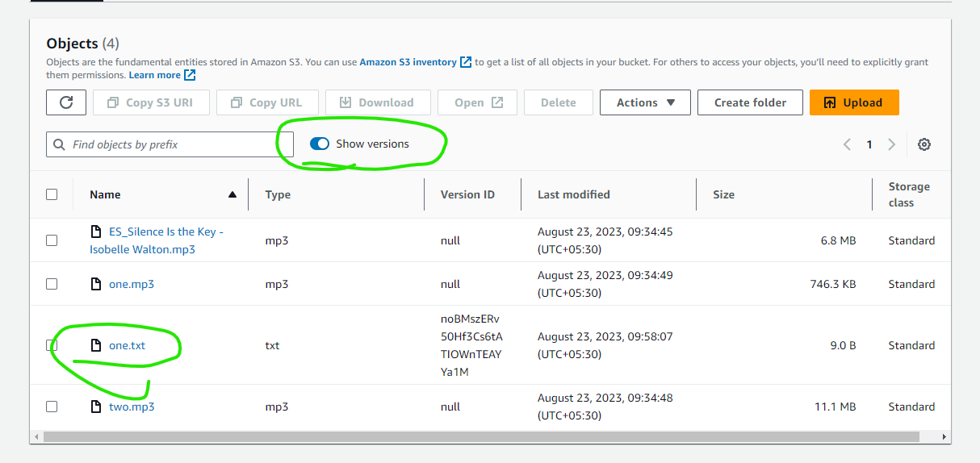The image size is (980, 463).
Task: Click the orange Upload button
Action: click(854, 102)
